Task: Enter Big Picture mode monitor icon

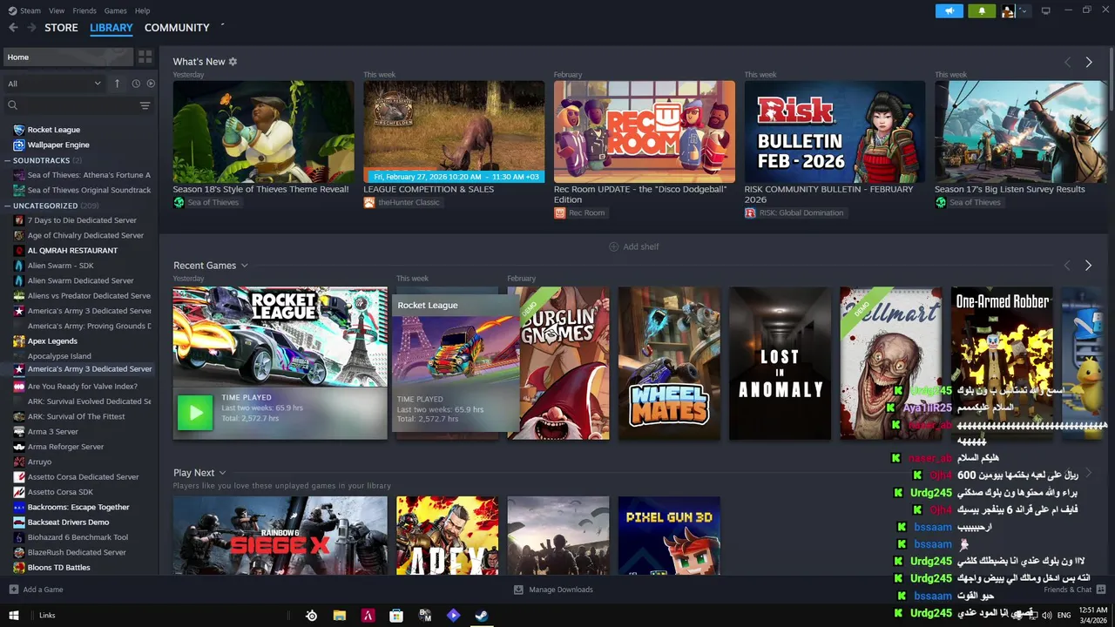Action: click(1045, 10)
